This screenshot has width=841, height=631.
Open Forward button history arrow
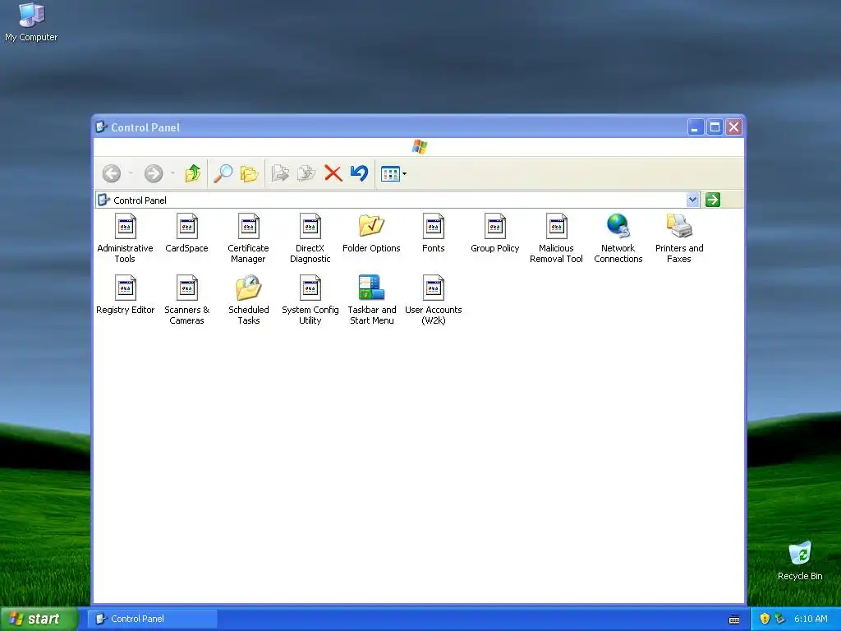click(x=172, y=173)
